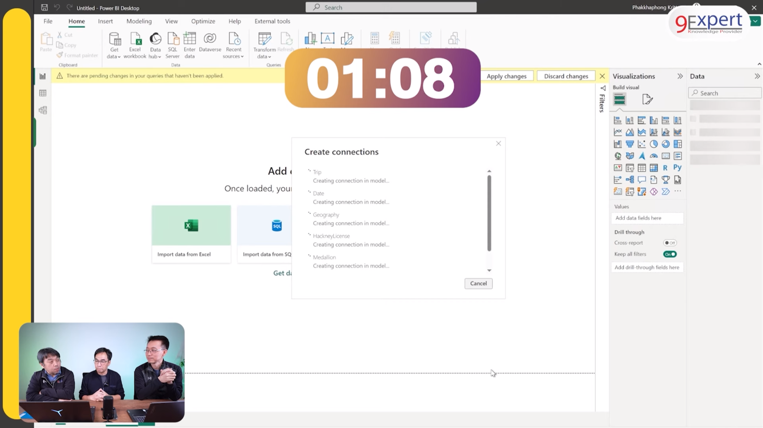This screenshot has width=763, height=428.
Task: Click the Apply changes button
Action: [506, 76]
